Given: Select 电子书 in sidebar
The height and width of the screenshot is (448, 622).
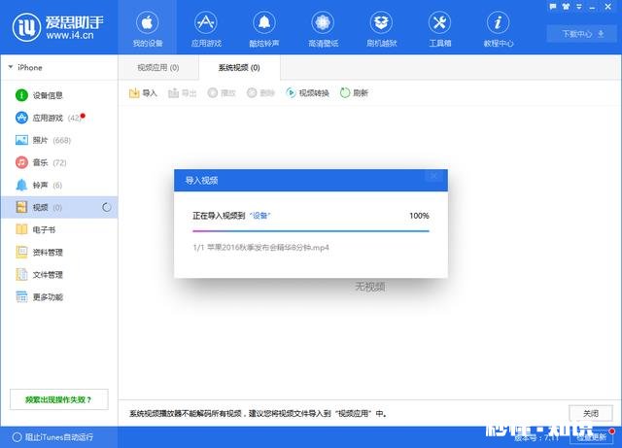Looking at the screenshot, I should 59,229.
